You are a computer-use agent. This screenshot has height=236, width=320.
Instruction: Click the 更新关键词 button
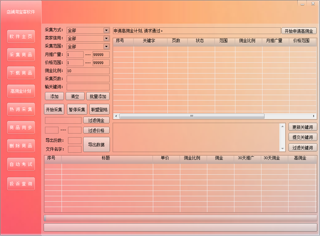[302, 127]
